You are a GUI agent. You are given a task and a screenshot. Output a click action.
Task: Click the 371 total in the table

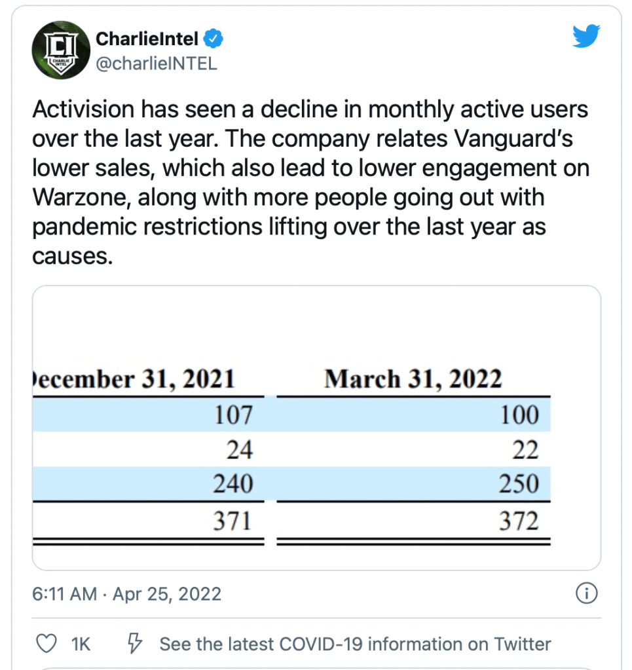(x=232, y=521)
